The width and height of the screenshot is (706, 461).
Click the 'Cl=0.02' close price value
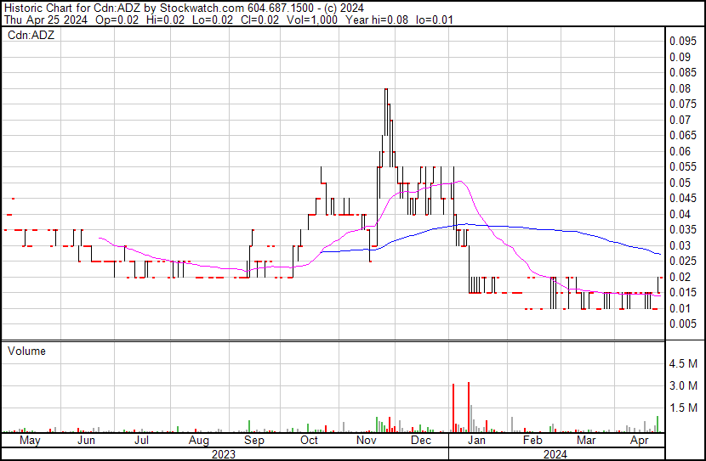point(259,20)
